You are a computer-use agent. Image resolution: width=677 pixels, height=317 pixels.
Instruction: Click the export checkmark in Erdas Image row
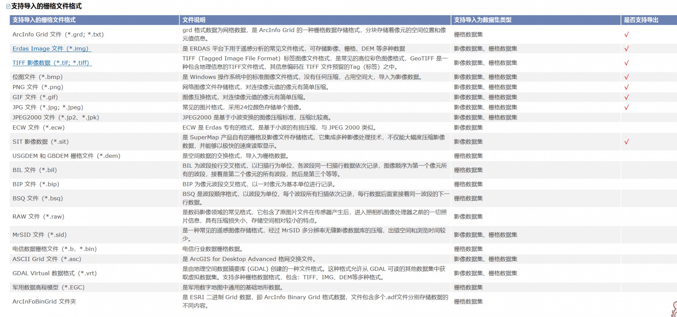point(626,49)
